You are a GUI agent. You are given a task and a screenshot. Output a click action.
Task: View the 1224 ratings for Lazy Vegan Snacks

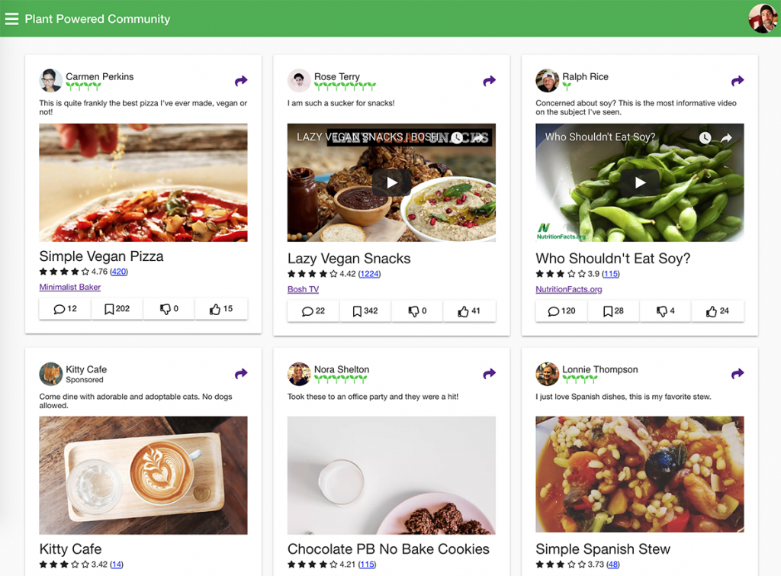(369, 274)
